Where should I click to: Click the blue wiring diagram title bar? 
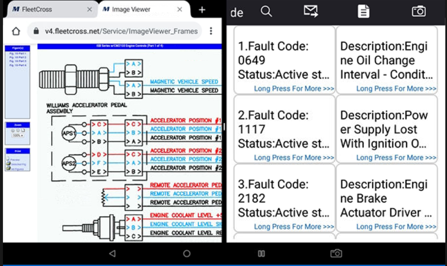pyautogui.click(x=130, y=46)
